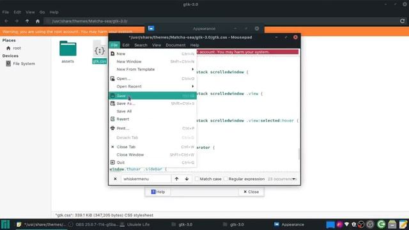The width and height of the screenshot is (409, 230).
Task: Click the Print icon in File menu
Action: click(x=112, y=128)
